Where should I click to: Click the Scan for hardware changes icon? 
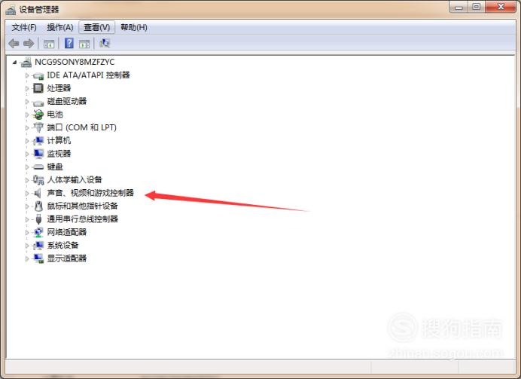105,43
